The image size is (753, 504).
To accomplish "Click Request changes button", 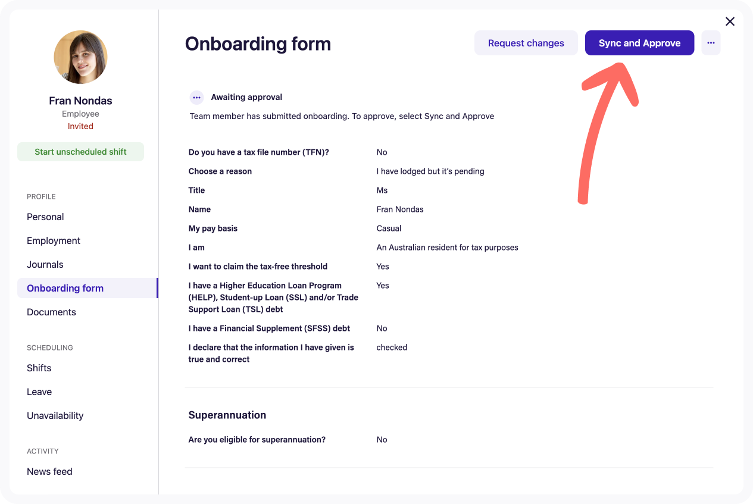I will pos(526,43).
